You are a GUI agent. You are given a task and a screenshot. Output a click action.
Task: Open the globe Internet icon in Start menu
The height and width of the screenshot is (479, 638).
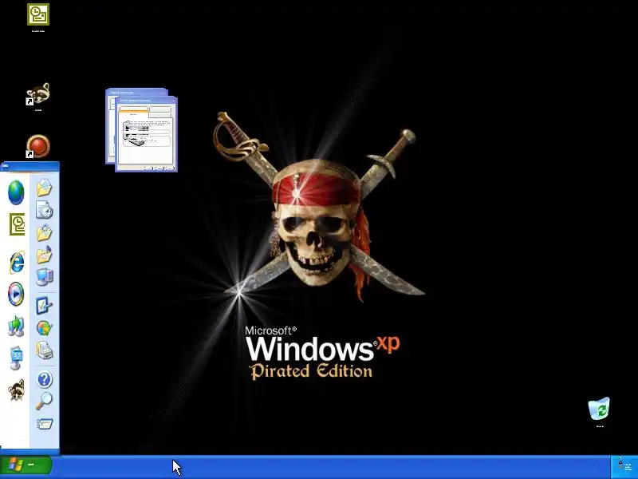pos(16,192)
